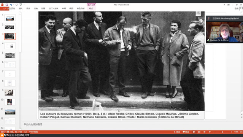Click the 登录 sign-in link
243x137 pixels.
click(237, 8)
